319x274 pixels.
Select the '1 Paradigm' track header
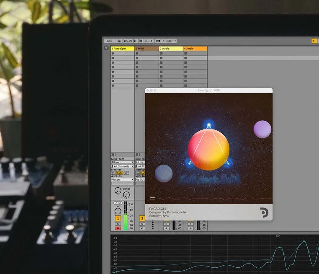coord(123,49)
